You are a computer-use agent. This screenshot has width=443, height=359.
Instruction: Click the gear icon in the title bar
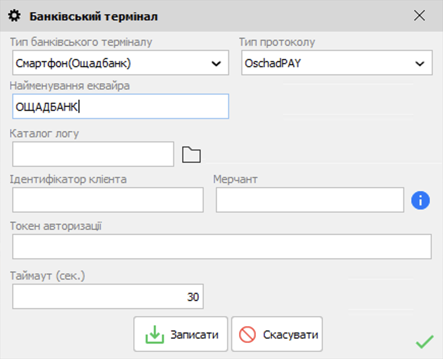(x=15, y=16)
